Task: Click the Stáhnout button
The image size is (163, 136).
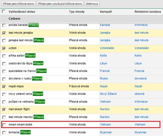Action: coord(92,4)
